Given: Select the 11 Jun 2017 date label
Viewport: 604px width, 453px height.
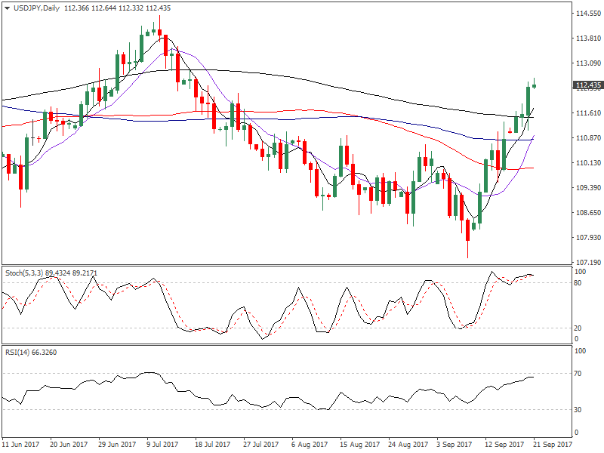Looking at the screenshot, I should pos(20,445).
